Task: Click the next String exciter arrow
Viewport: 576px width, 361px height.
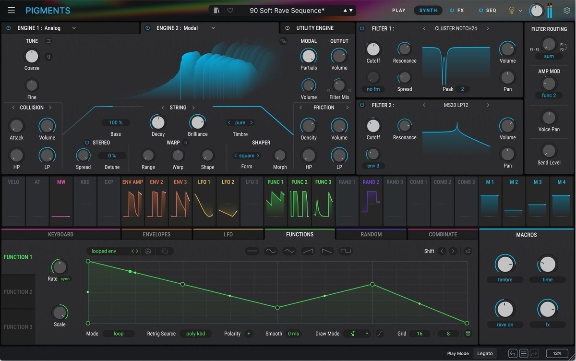Action: (193, 108)
